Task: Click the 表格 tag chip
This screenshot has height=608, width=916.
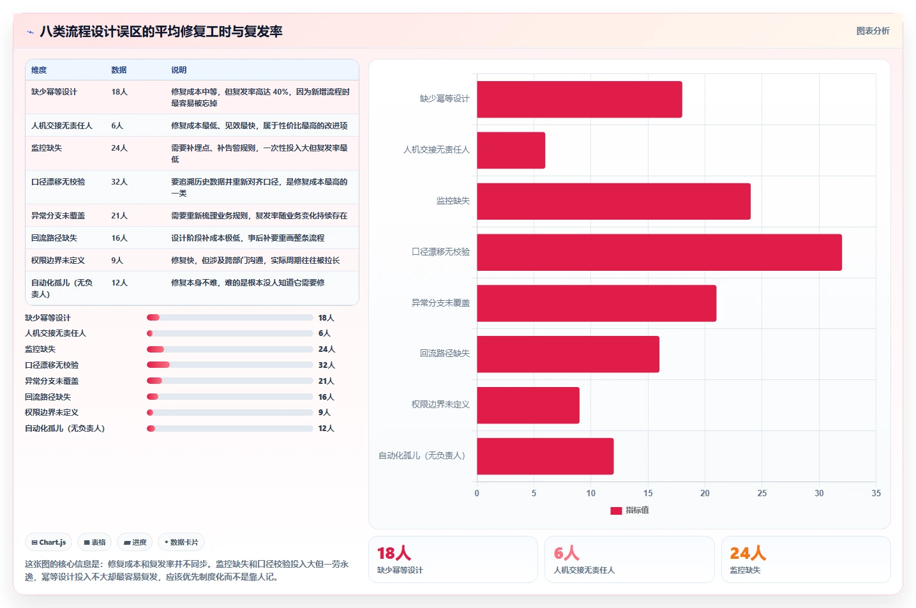Action: (94, 542)
